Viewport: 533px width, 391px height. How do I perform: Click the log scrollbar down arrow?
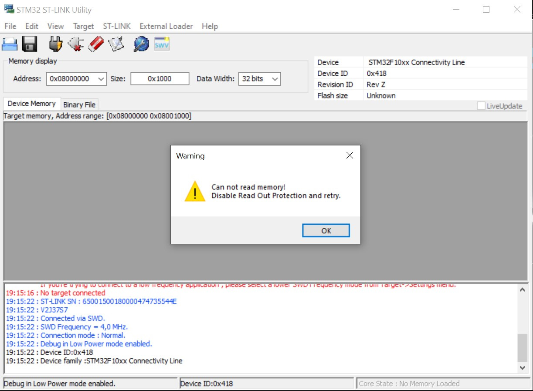(x=523, y=368)
